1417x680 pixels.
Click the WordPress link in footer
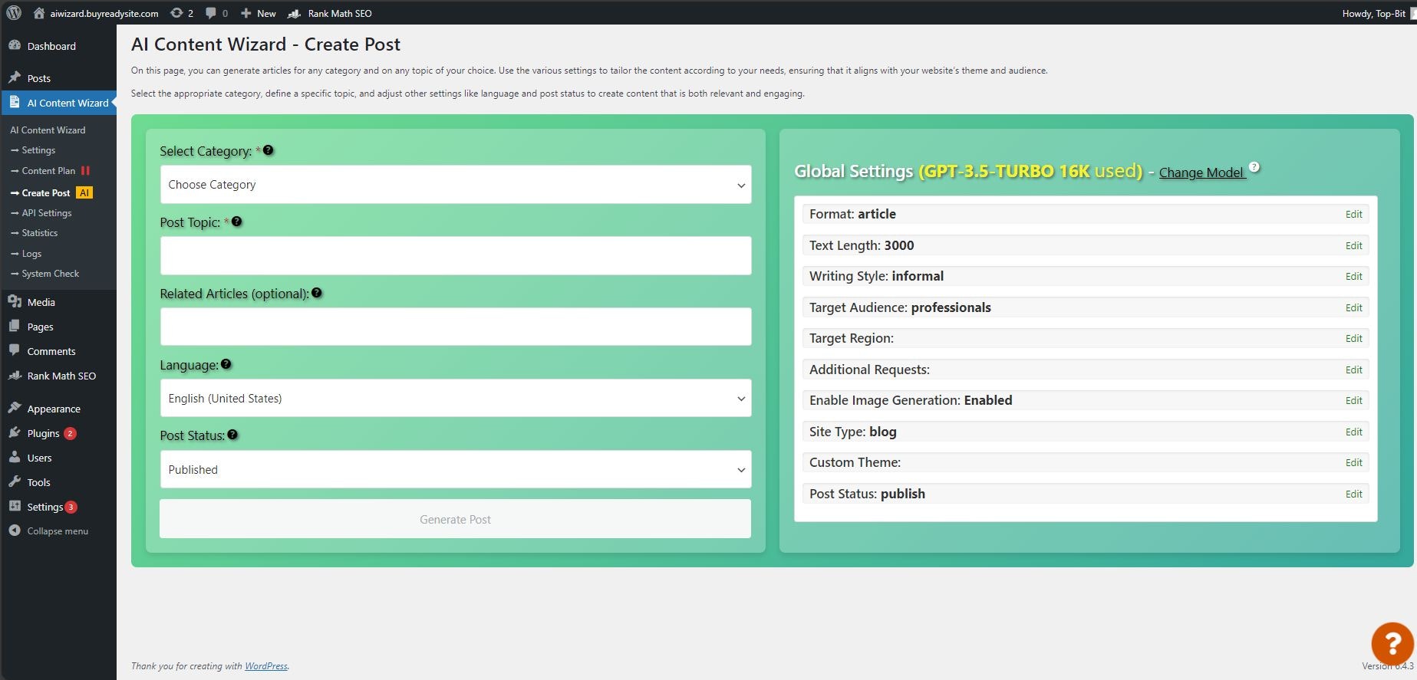(x=265, y=666)
